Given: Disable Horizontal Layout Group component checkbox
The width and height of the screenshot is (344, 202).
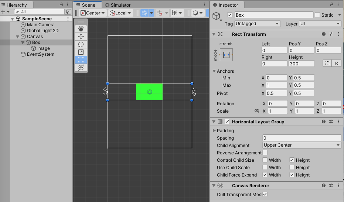Looking at the screenshot, I should pyautogui.click(x=227, y=121).
